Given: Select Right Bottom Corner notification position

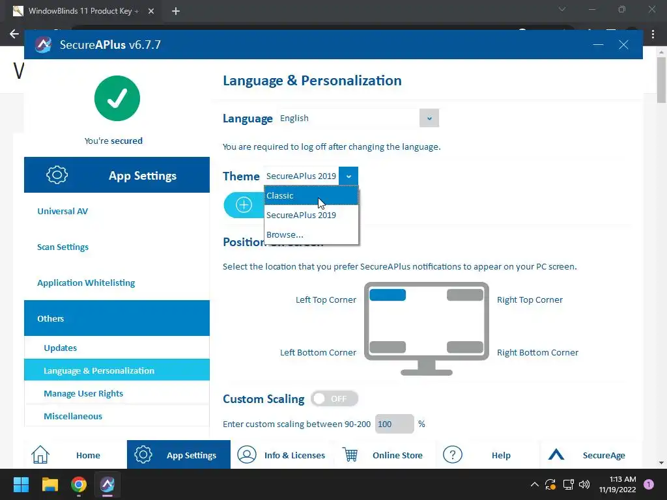Looking at the screenshot, I should 465,347.
